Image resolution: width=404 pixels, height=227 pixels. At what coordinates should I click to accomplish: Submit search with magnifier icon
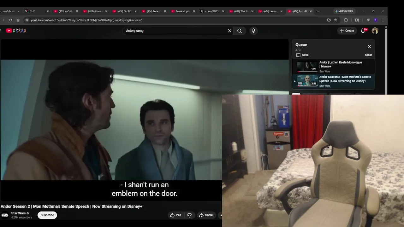coord(240,31)
